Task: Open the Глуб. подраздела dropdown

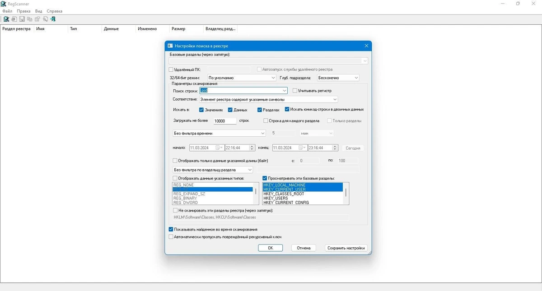Action: (x=338, y=78)
